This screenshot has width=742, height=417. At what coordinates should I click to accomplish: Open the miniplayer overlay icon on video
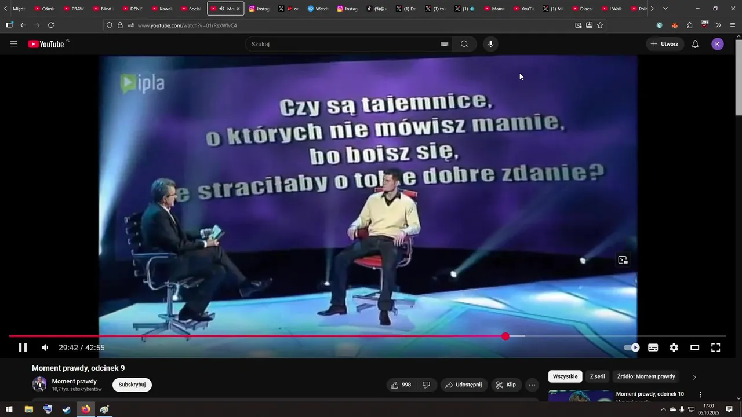click(x=623, y=260)
